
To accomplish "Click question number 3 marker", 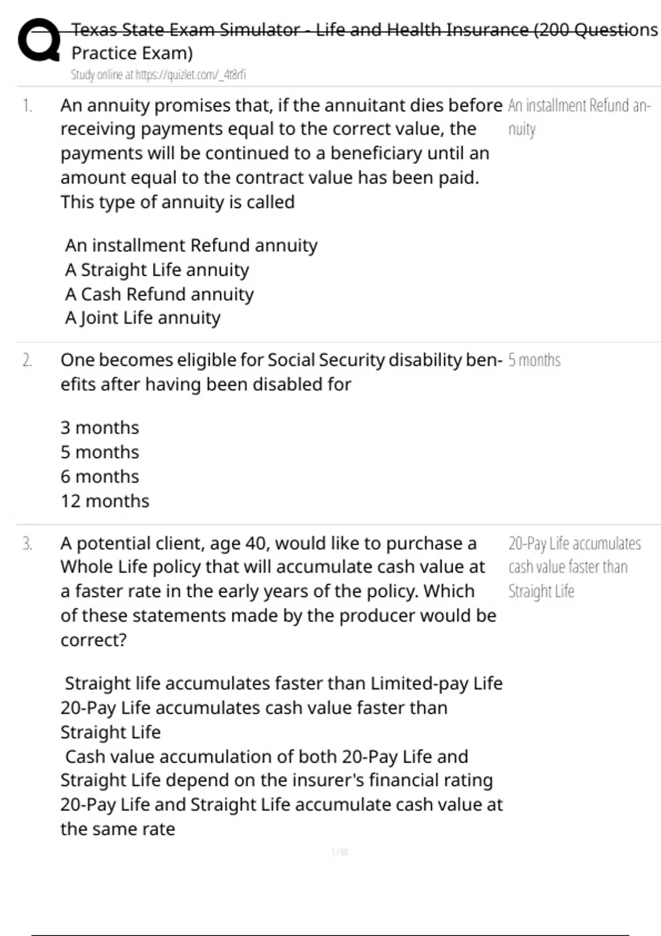I will (27, 543).
